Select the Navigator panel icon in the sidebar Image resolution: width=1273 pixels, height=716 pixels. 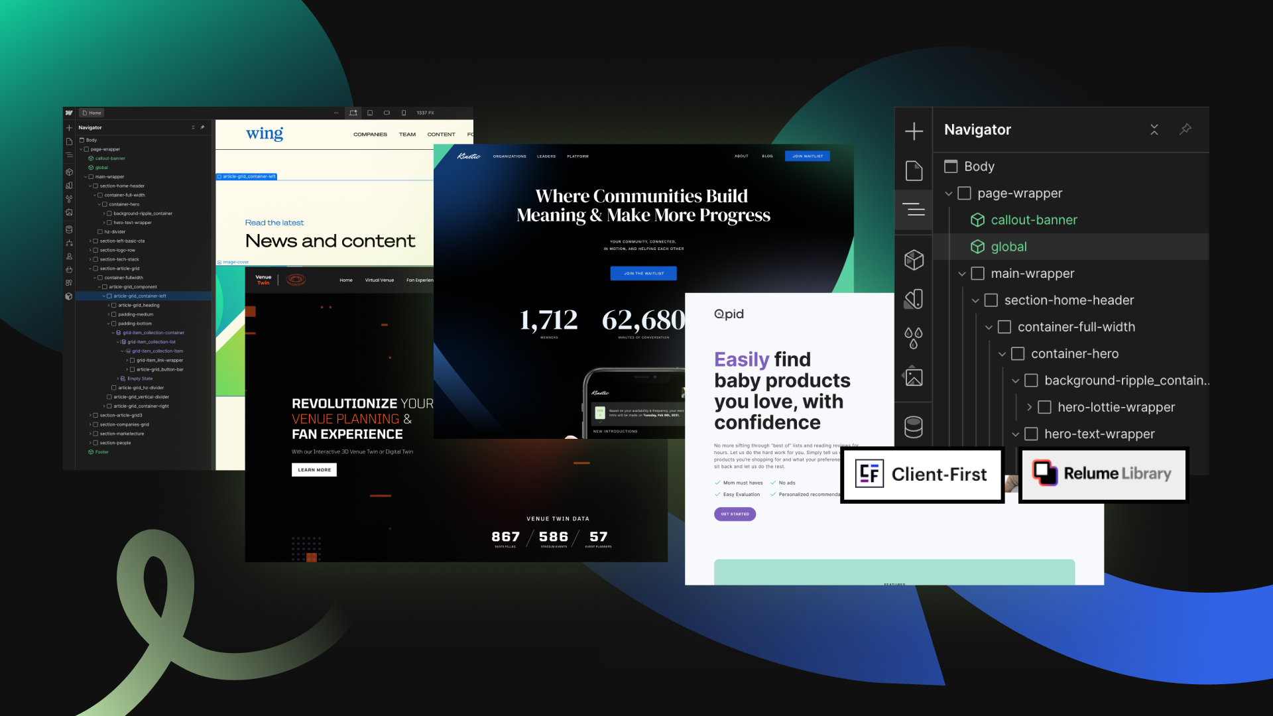point(914,210)
